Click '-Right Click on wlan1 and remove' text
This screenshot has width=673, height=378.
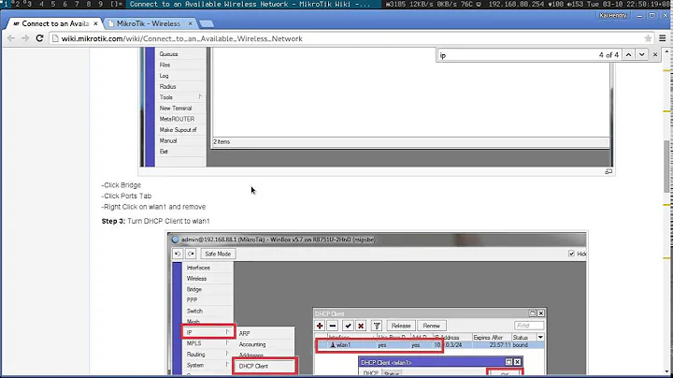point(153,207)
